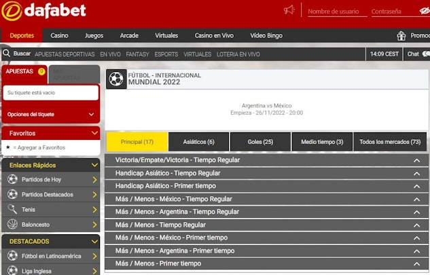Show Todos los mercados (73) tab

click(x=390, y=142)
